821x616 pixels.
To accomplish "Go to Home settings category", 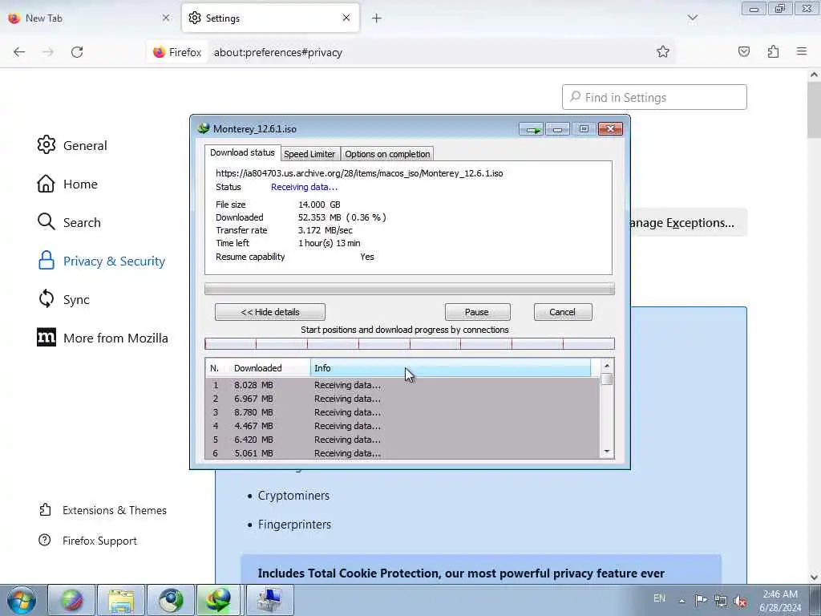I will pos(67,184).
